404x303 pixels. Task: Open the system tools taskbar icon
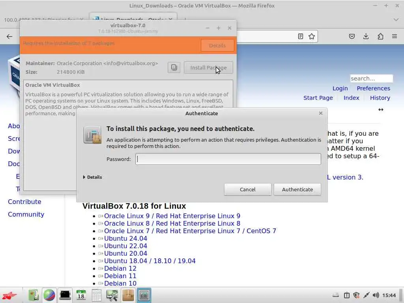coord(112,295)
